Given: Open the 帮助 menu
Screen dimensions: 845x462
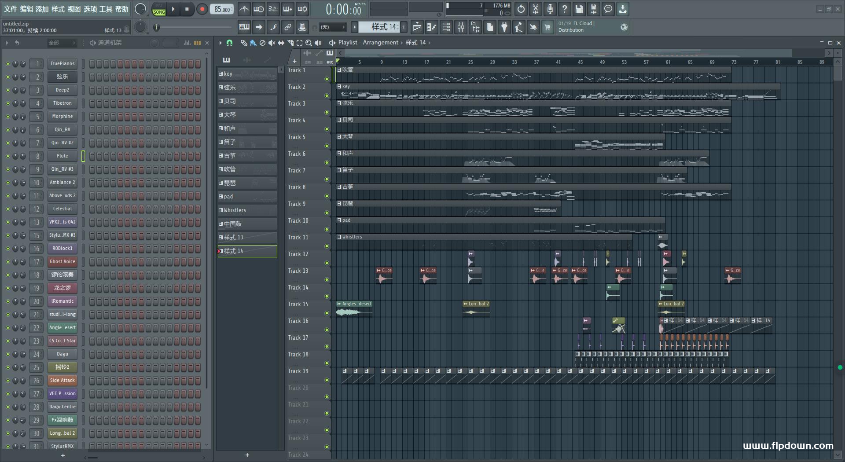Looking at the screenshot, I should tap(122, 9).
